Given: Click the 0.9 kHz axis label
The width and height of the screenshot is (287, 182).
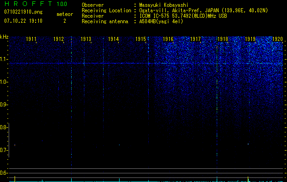Looking at the screenshot, I should point(4,105).
